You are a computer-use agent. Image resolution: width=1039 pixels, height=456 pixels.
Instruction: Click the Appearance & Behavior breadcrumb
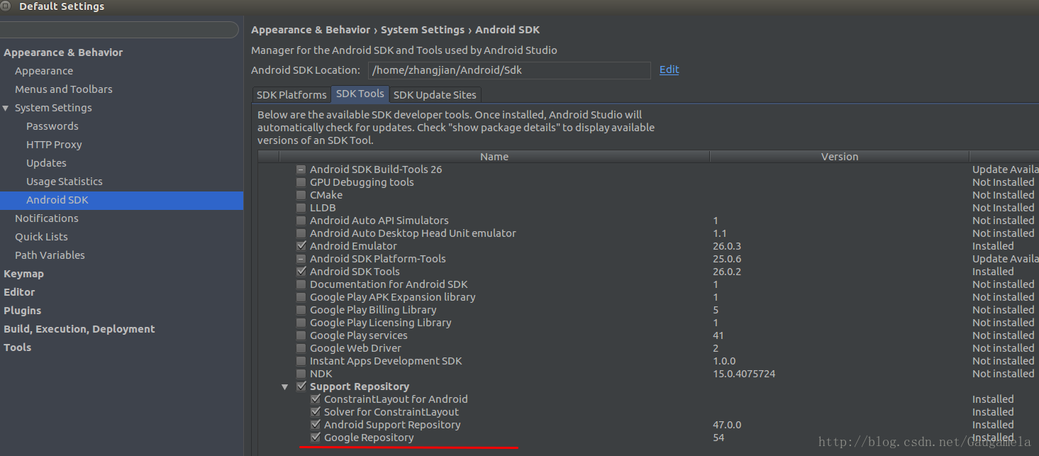[311, 30]
